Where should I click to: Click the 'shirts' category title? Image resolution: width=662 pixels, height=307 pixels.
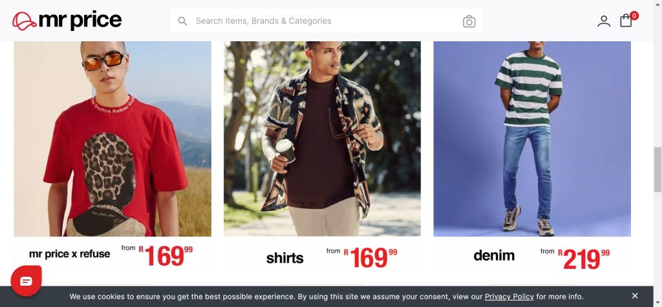pyautogui.click(x=284, y=258)
